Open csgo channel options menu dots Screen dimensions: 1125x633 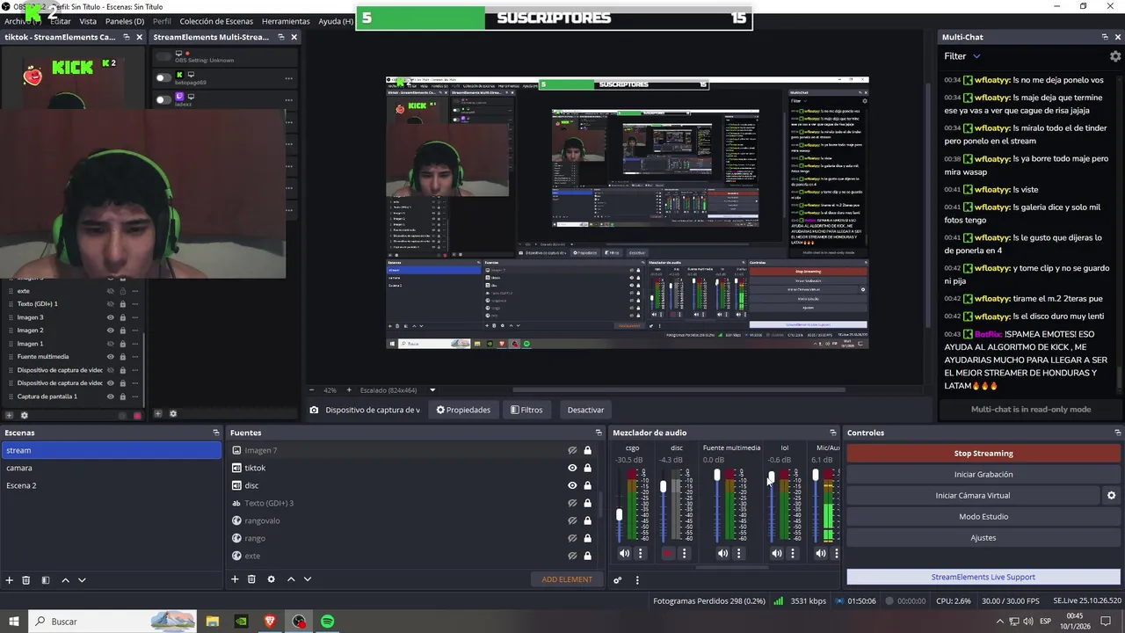pyautogui.click(x=640, y=553)
